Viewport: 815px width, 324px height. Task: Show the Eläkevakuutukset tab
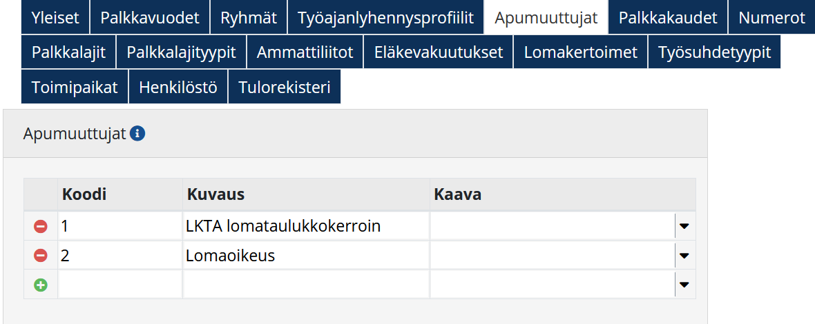[439, 52]
